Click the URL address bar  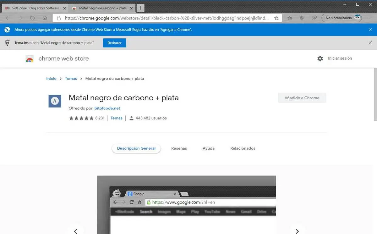coord(167,18)
